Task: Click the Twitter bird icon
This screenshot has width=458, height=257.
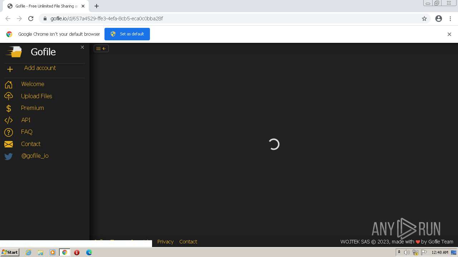Action: point(9,156)
